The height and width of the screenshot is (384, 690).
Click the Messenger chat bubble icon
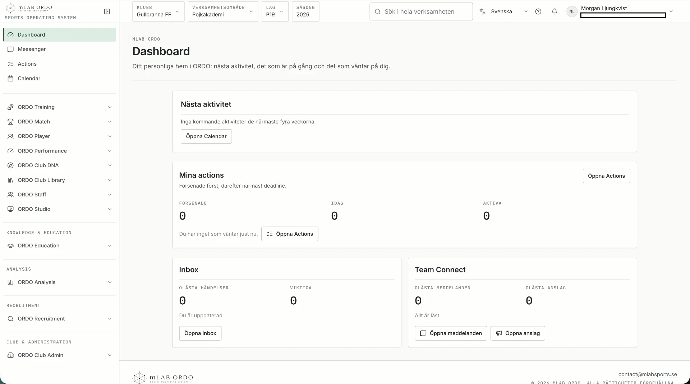pyautogui.click(x=10, y=49)
